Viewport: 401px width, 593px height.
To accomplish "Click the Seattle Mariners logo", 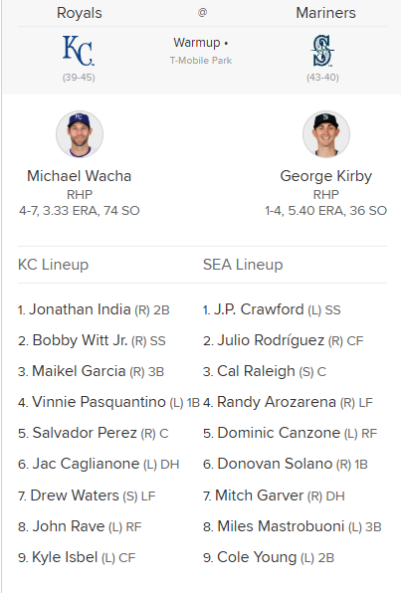I will coord(322,51).
